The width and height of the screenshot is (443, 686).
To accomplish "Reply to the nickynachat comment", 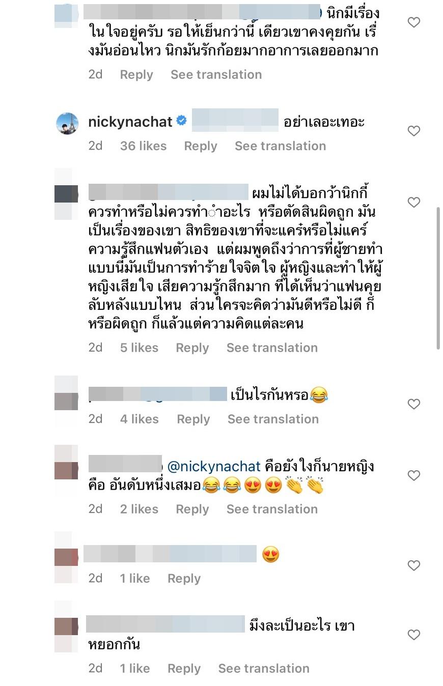I will tap(201, 146).
